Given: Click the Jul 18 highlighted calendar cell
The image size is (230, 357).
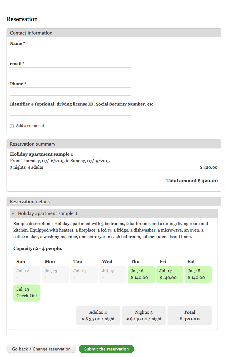Looking at the screenshot, I should point(198,275).
